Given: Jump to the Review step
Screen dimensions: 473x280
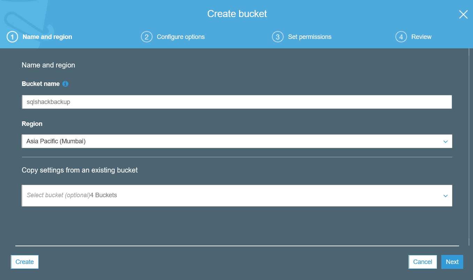Looking at the screenshot, I should pyautogui.click(x=421, y=37).
